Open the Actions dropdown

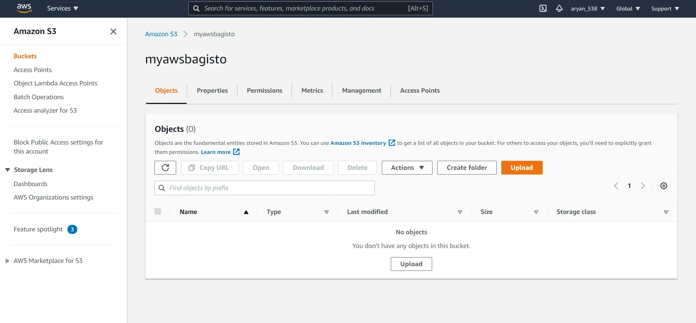(x=407, y=168)
